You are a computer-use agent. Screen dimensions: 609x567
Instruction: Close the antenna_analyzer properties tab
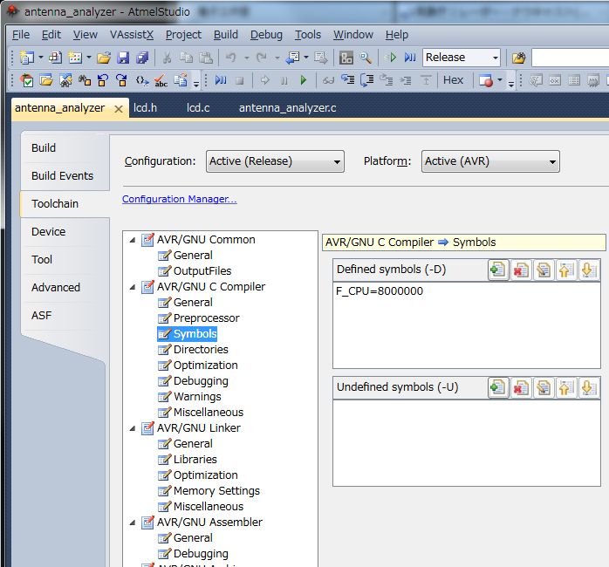tap(119, 109)
